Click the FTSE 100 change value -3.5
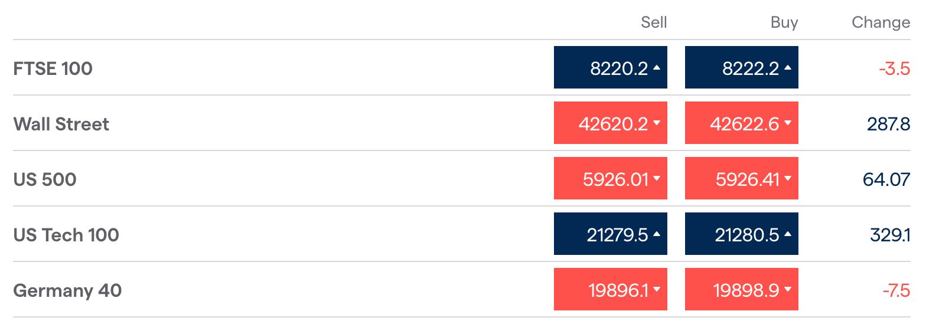Viewport: 939px width, 334px height. click(x=894, y=68)
